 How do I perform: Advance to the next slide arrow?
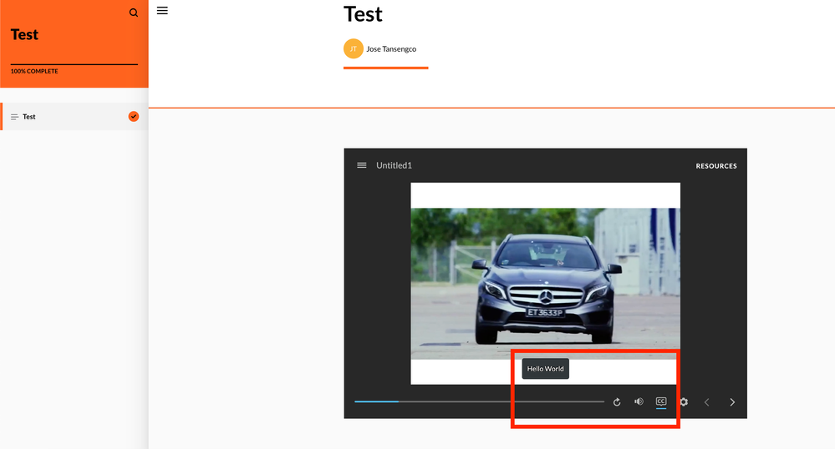point(732,402)
